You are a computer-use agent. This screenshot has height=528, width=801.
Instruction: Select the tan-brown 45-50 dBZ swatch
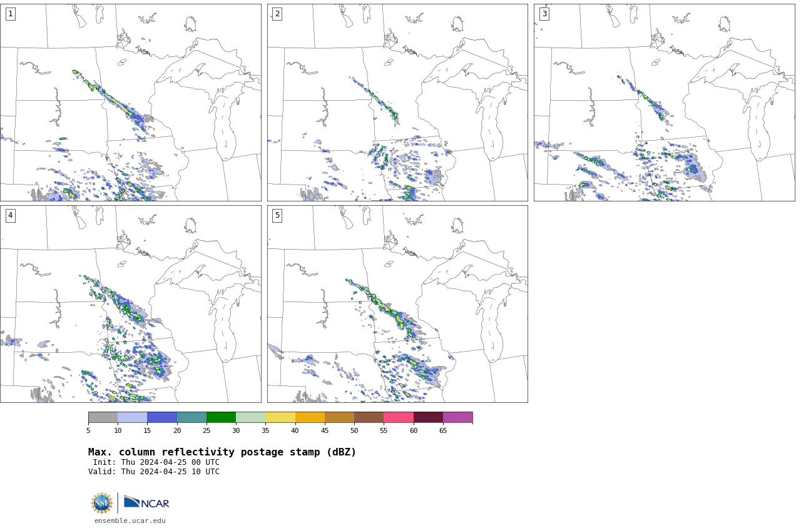[x=339, y=417]
